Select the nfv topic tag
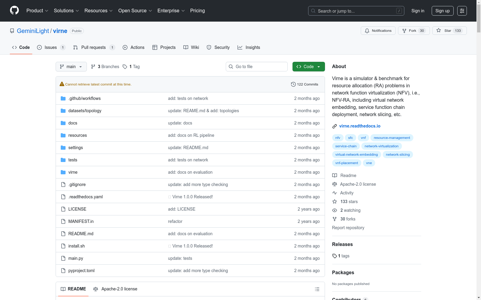481x300 pixels. click(338, 138)
